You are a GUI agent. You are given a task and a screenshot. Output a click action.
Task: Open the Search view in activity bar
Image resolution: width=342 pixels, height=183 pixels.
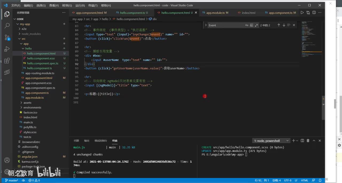(x=7, y=26)
